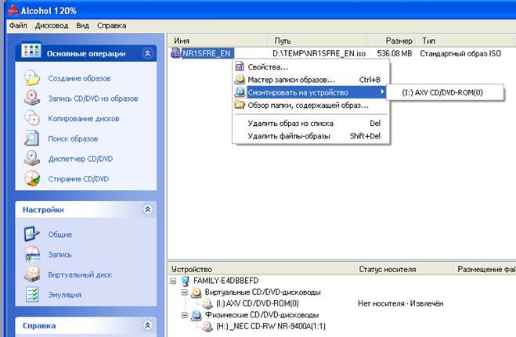Click the (H:) _NEC CD-RW drive icon
The width and height of the screenshot is (516, 337).
(207, 326)
